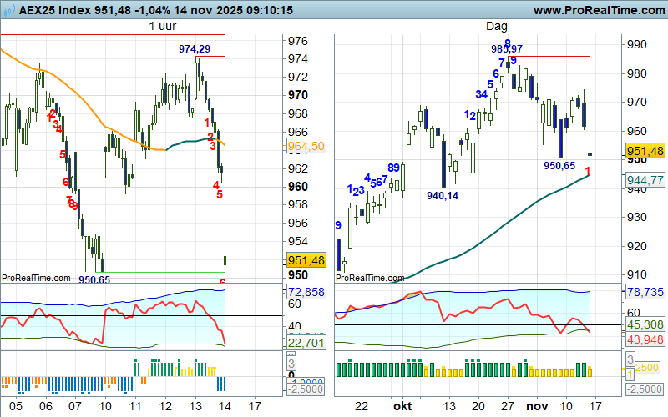
Task: Click -2,5000 label on hourly histogram axis
Action: (x=306, y=389)
